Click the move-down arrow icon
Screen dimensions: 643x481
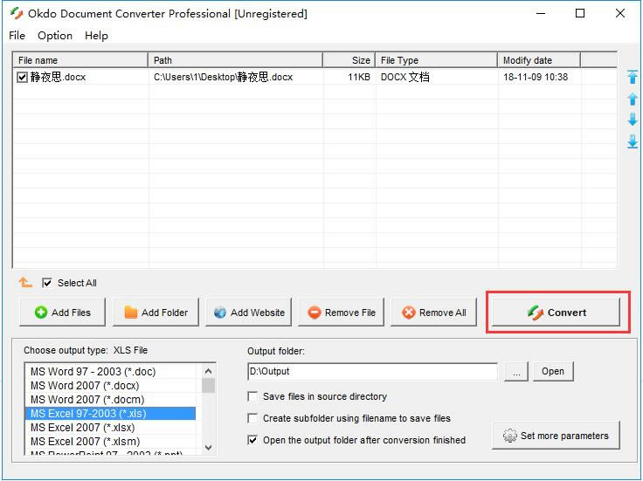point(633,120)
